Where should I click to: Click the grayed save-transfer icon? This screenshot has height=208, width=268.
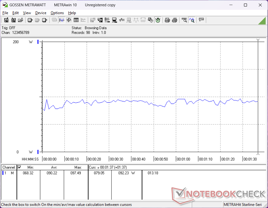[x=93, y=20]
